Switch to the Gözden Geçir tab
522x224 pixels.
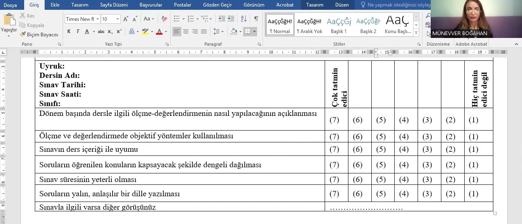pos(217,5)
